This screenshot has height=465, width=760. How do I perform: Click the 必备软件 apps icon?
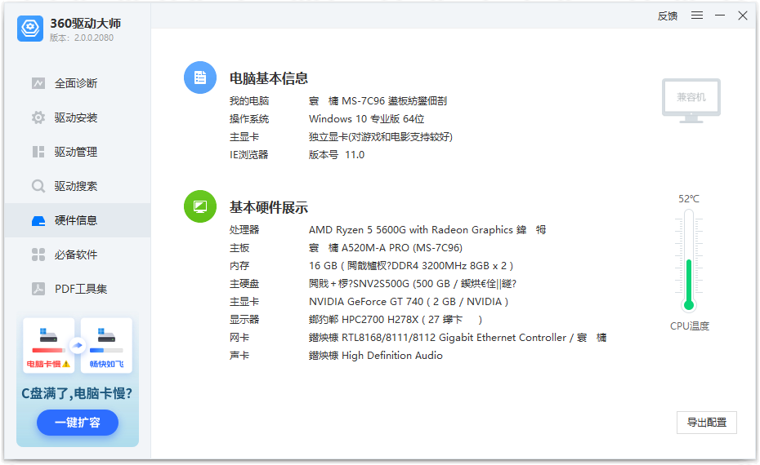[x=38, y=255]
